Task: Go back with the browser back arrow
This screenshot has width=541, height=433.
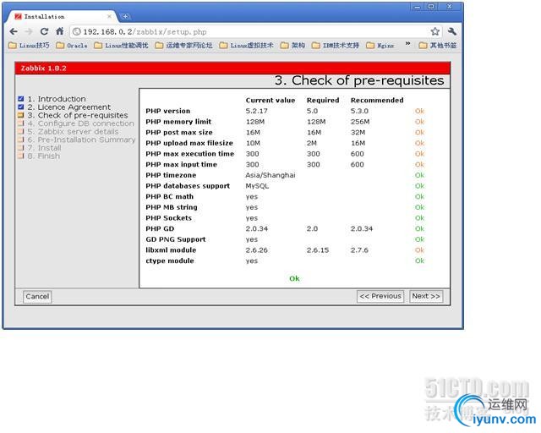Action: pos(14,32)
